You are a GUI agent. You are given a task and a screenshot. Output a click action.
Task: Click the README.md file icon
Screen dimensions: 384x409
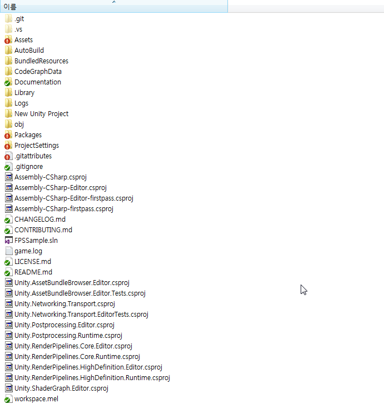coord(8,272)
